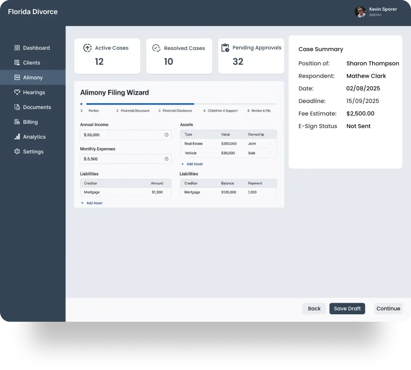Click the Pending Approvals clipboard icon
Image resolution: width=411 pixels, height=370 pixels.
tap(225, 48)
